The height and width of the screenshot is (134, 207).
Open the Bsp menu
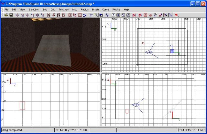pyautogui.click(x=45, y=10)
